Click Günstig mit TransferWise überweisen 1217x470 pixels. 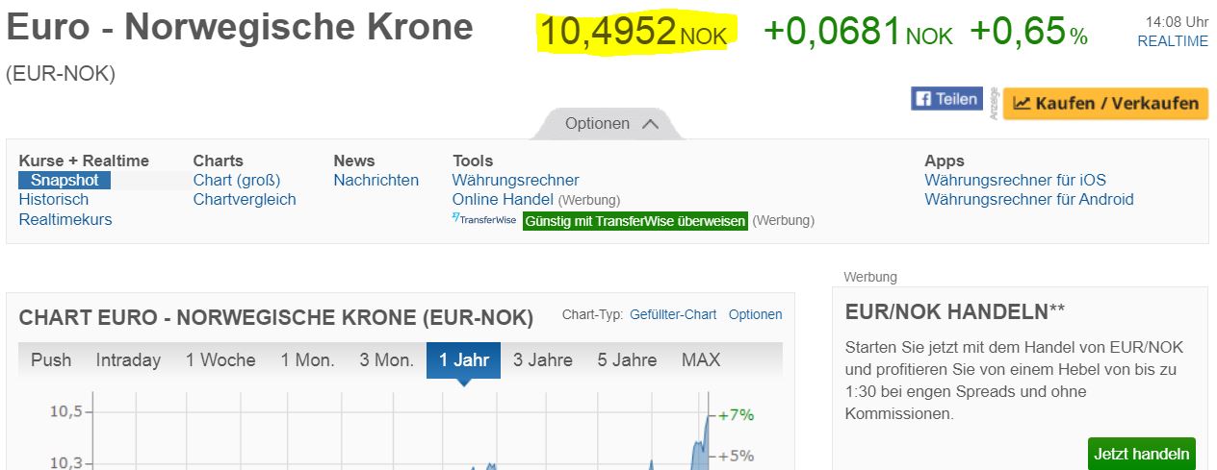[x=634, y=220]
